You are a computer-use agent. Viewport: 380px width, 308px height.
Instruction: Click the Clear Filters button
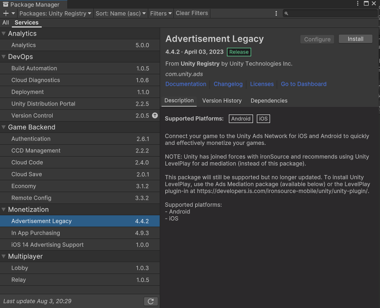point(192,13)
